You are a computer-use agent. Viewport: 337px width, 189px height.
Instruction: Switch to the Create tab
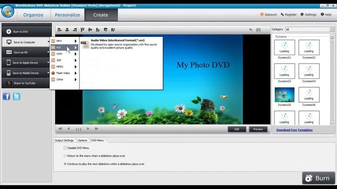101,15
